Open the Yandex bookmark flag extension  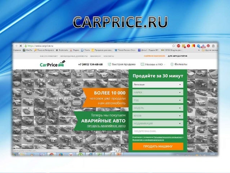point(194,46)
